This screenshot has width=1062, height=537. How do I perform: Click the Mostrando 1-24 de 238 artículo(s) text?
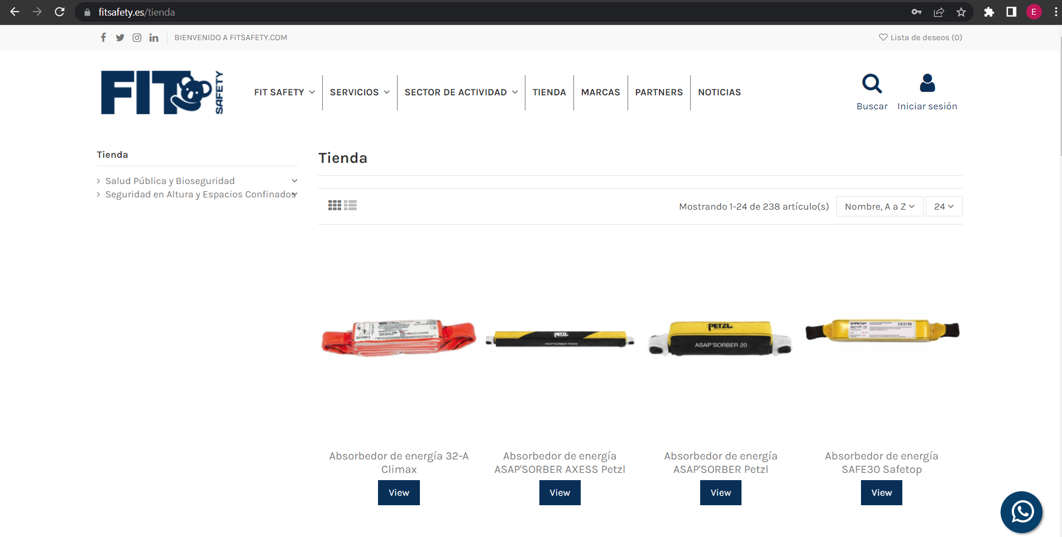click(754, 206)
